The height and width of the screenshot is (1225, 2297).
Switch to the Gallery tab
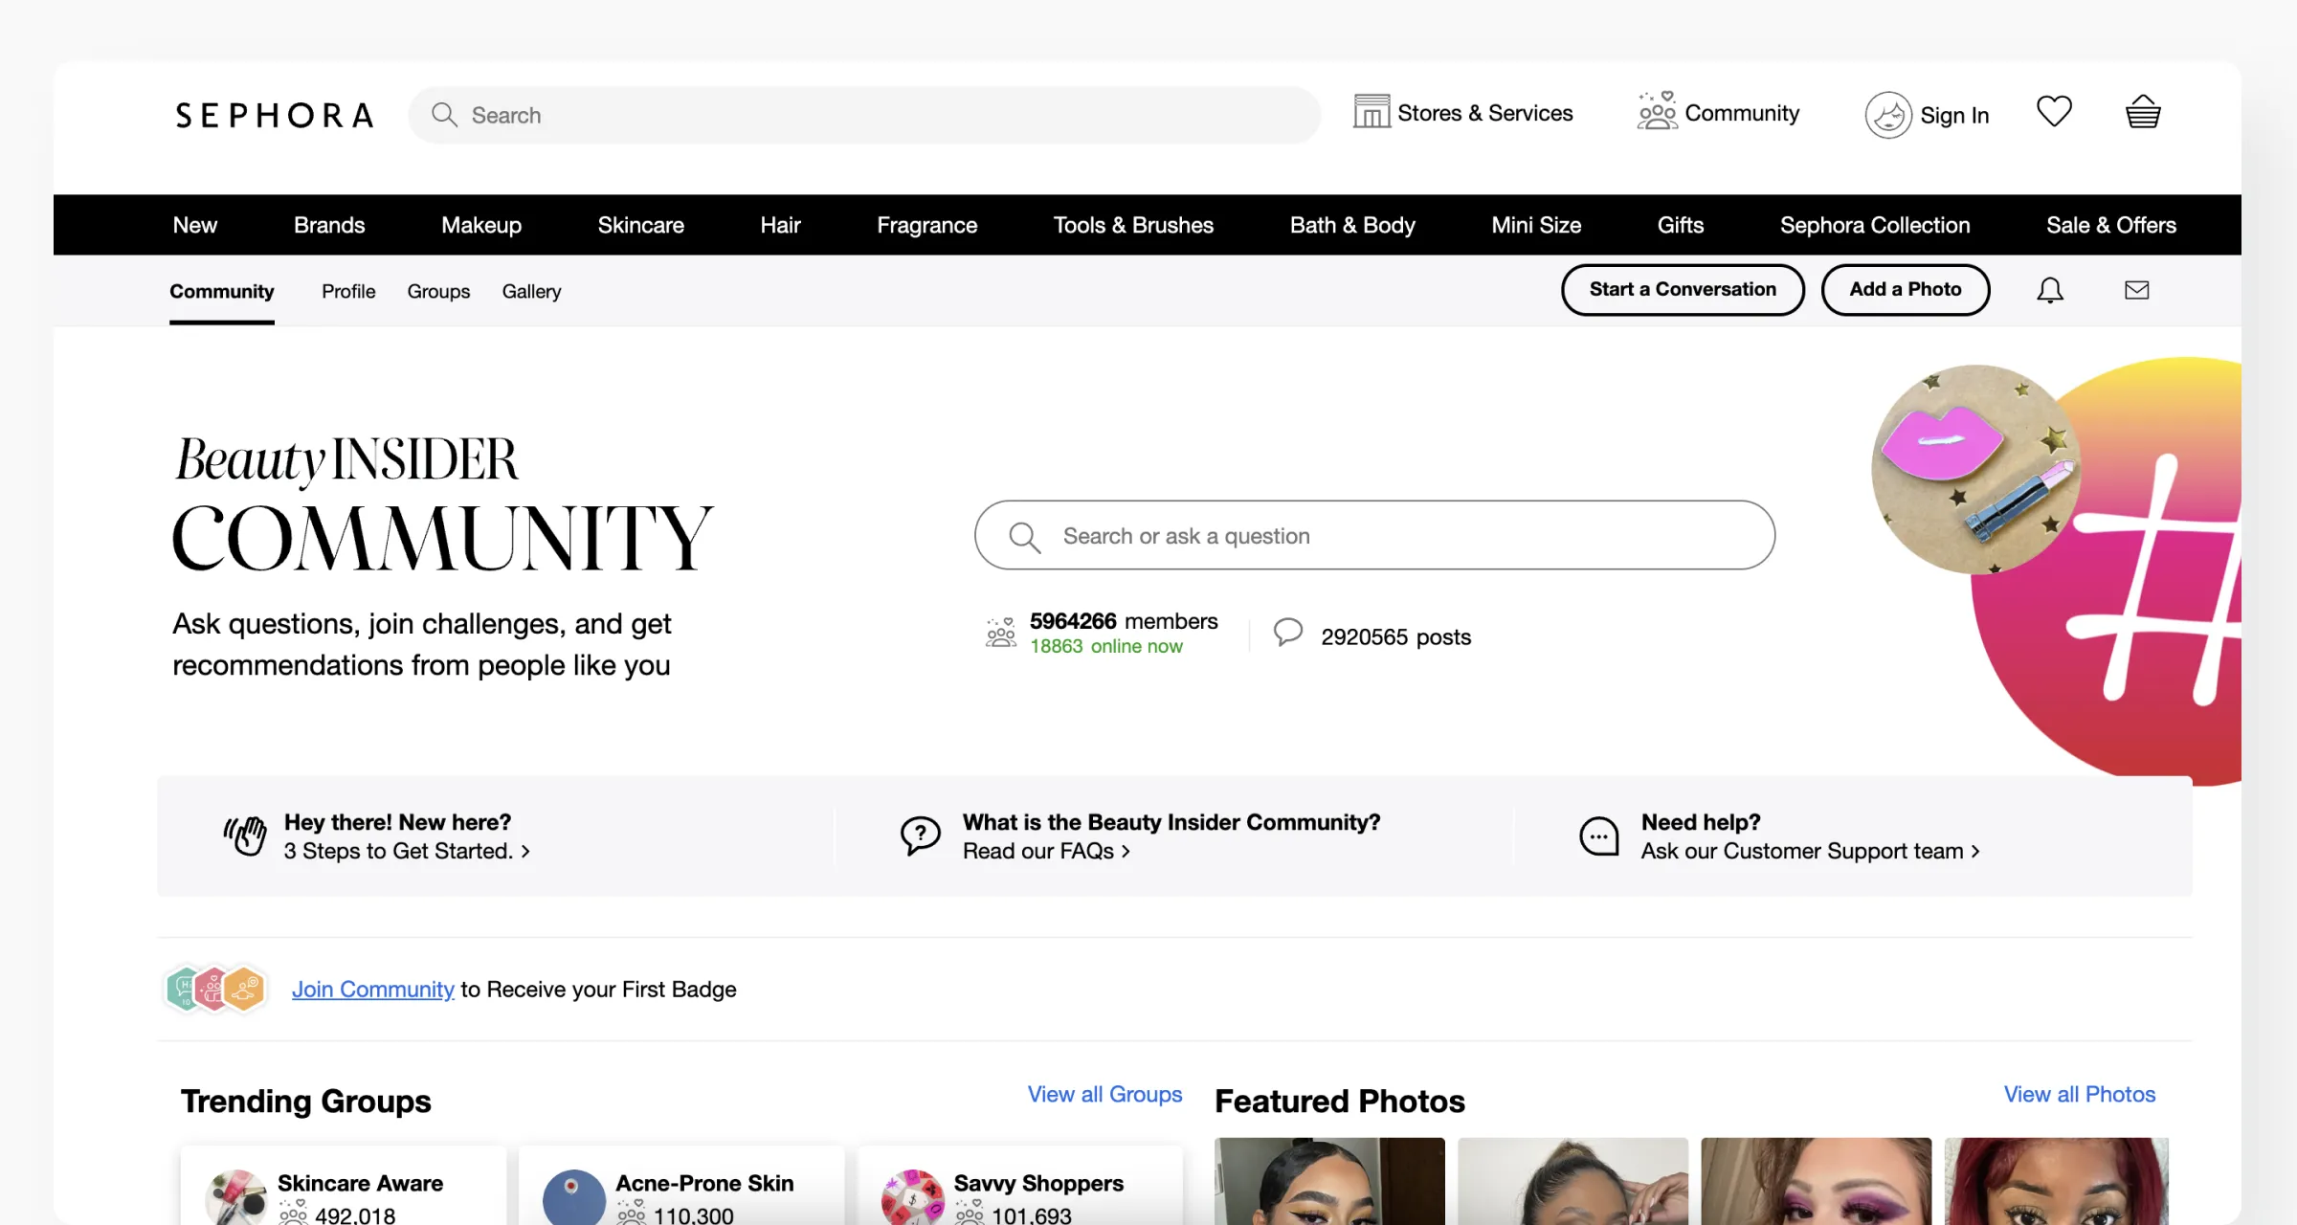pos(531,291)
